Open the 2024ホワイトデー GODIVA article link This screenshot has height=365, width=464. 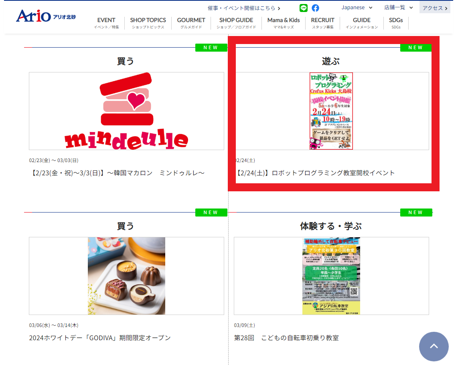(100, 338)
